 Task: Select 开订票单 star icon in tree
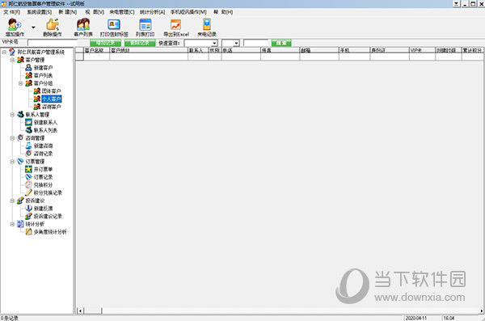click(x=28, y=169)
